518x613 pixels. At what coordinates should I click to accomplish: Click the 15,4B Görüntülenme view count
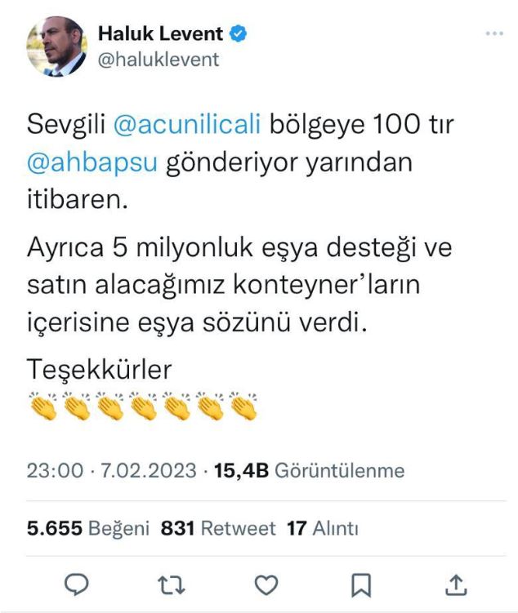(x=310, y=470)
